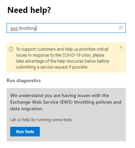Image resolution: width=135 pixels, height=148 pixels.
Task: Click the 'help resources below' phrase in banner
Action: [79, 61]
